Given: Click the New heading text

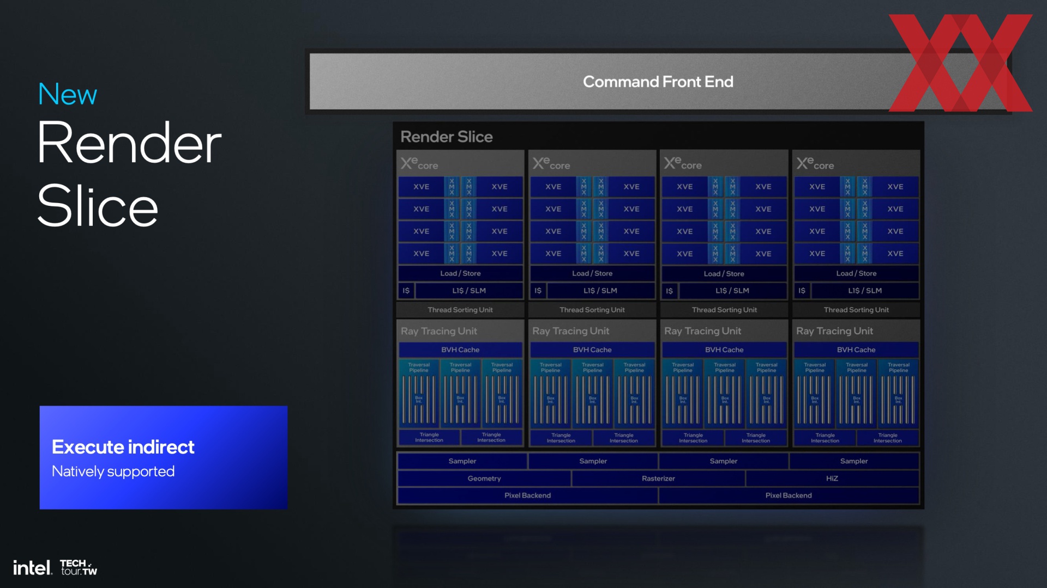Looking at the screenshot, I should coord(68,94).
